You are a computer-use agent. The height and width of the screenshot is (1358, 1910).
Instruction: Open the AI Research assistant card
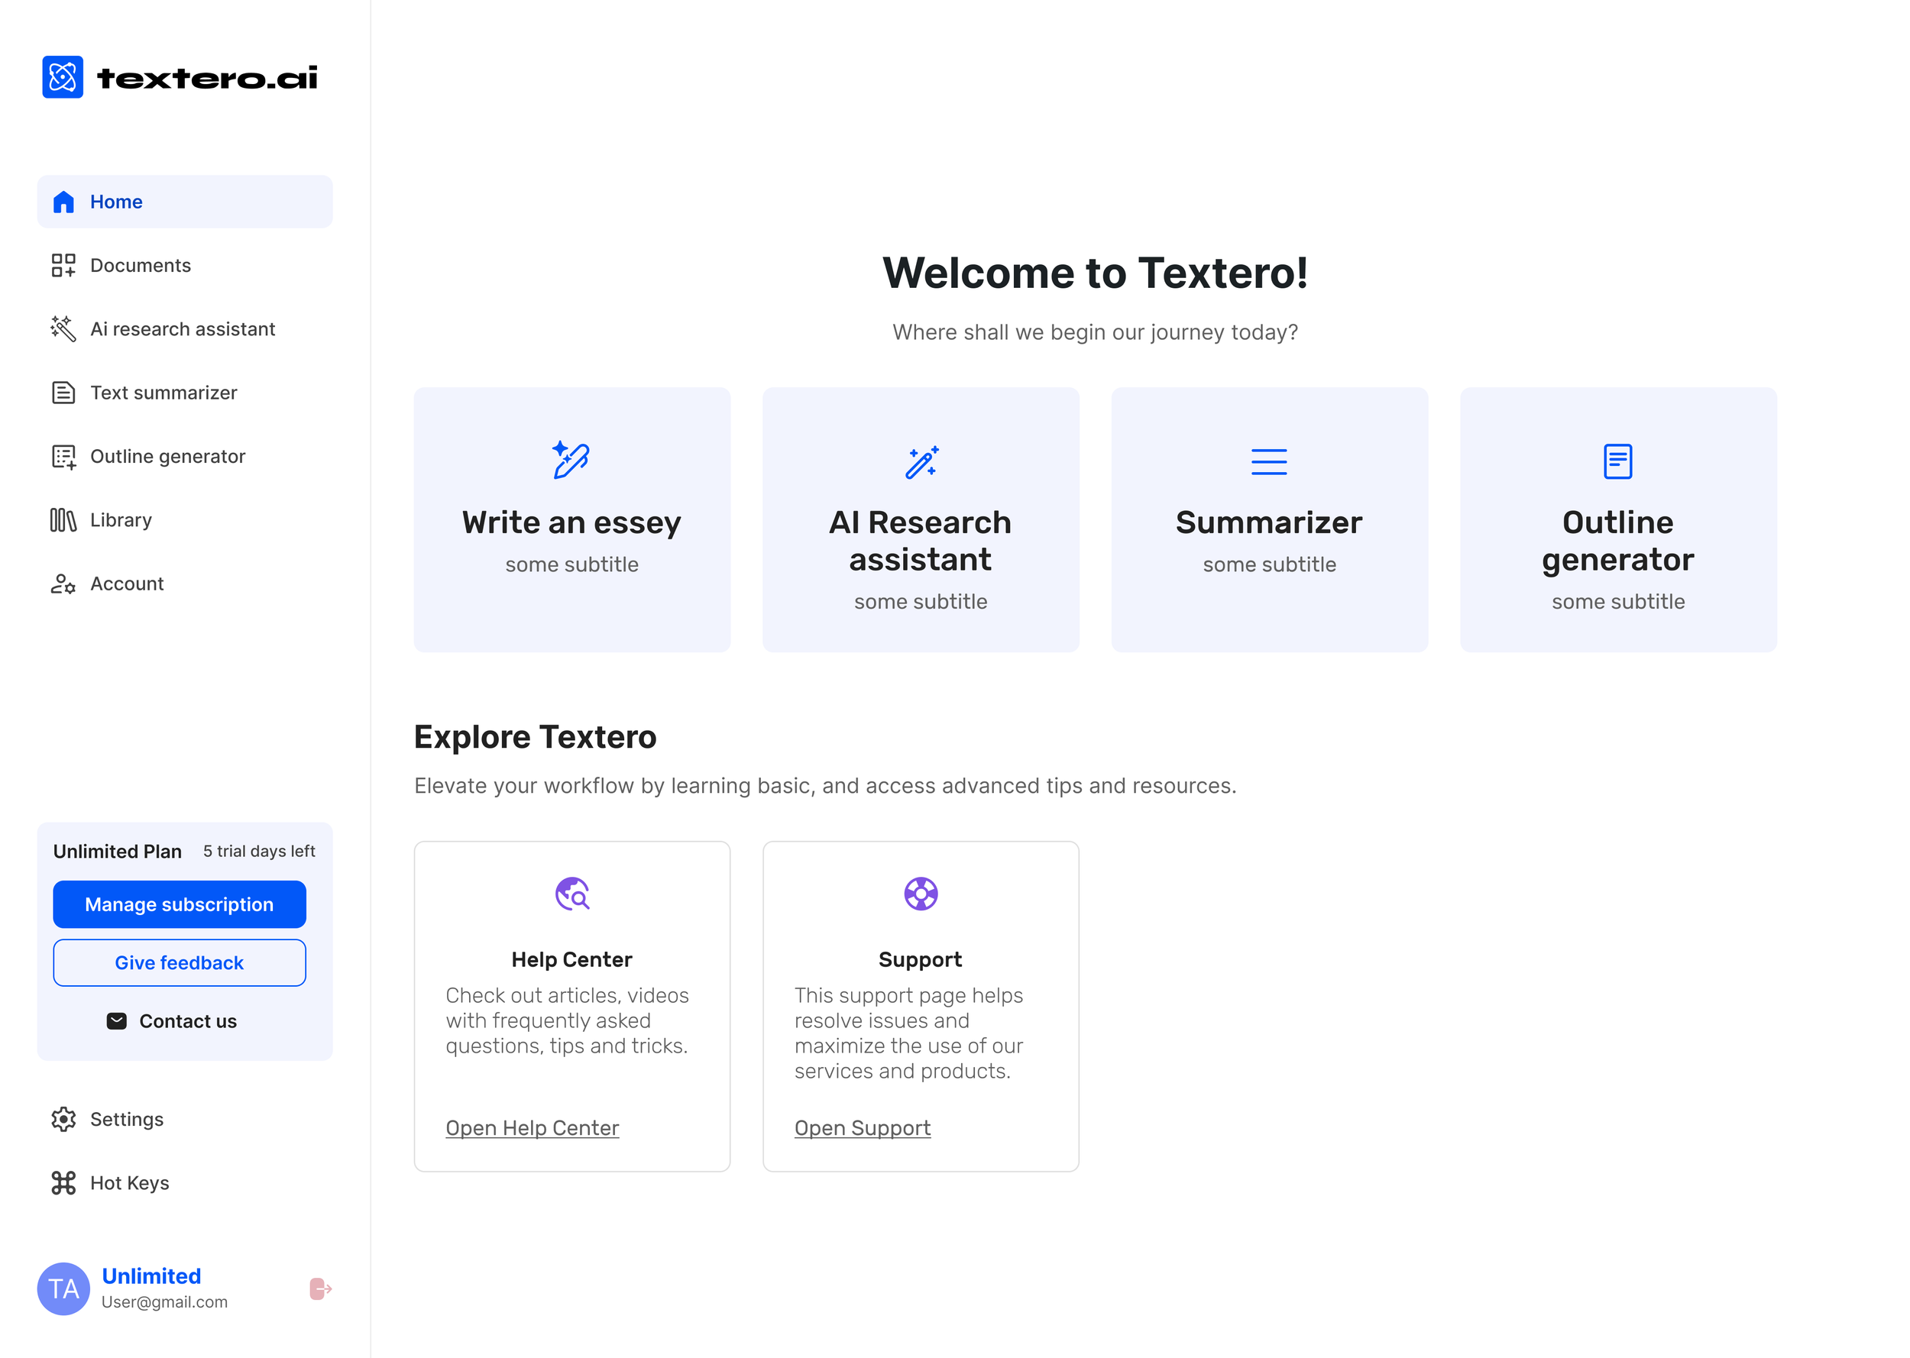coord(920,519)
